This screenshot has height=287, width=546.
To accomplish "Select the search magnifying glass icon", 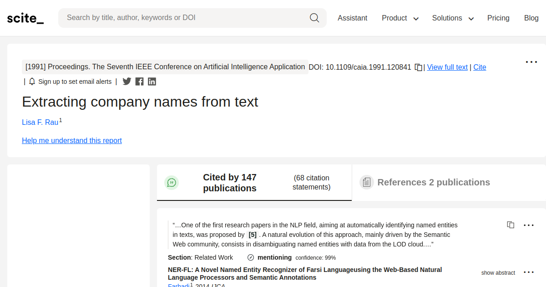I will (314, 17).
